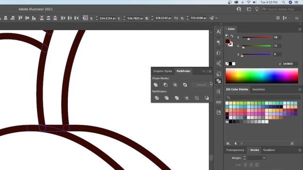Click the W width value field

click(163, 18)
